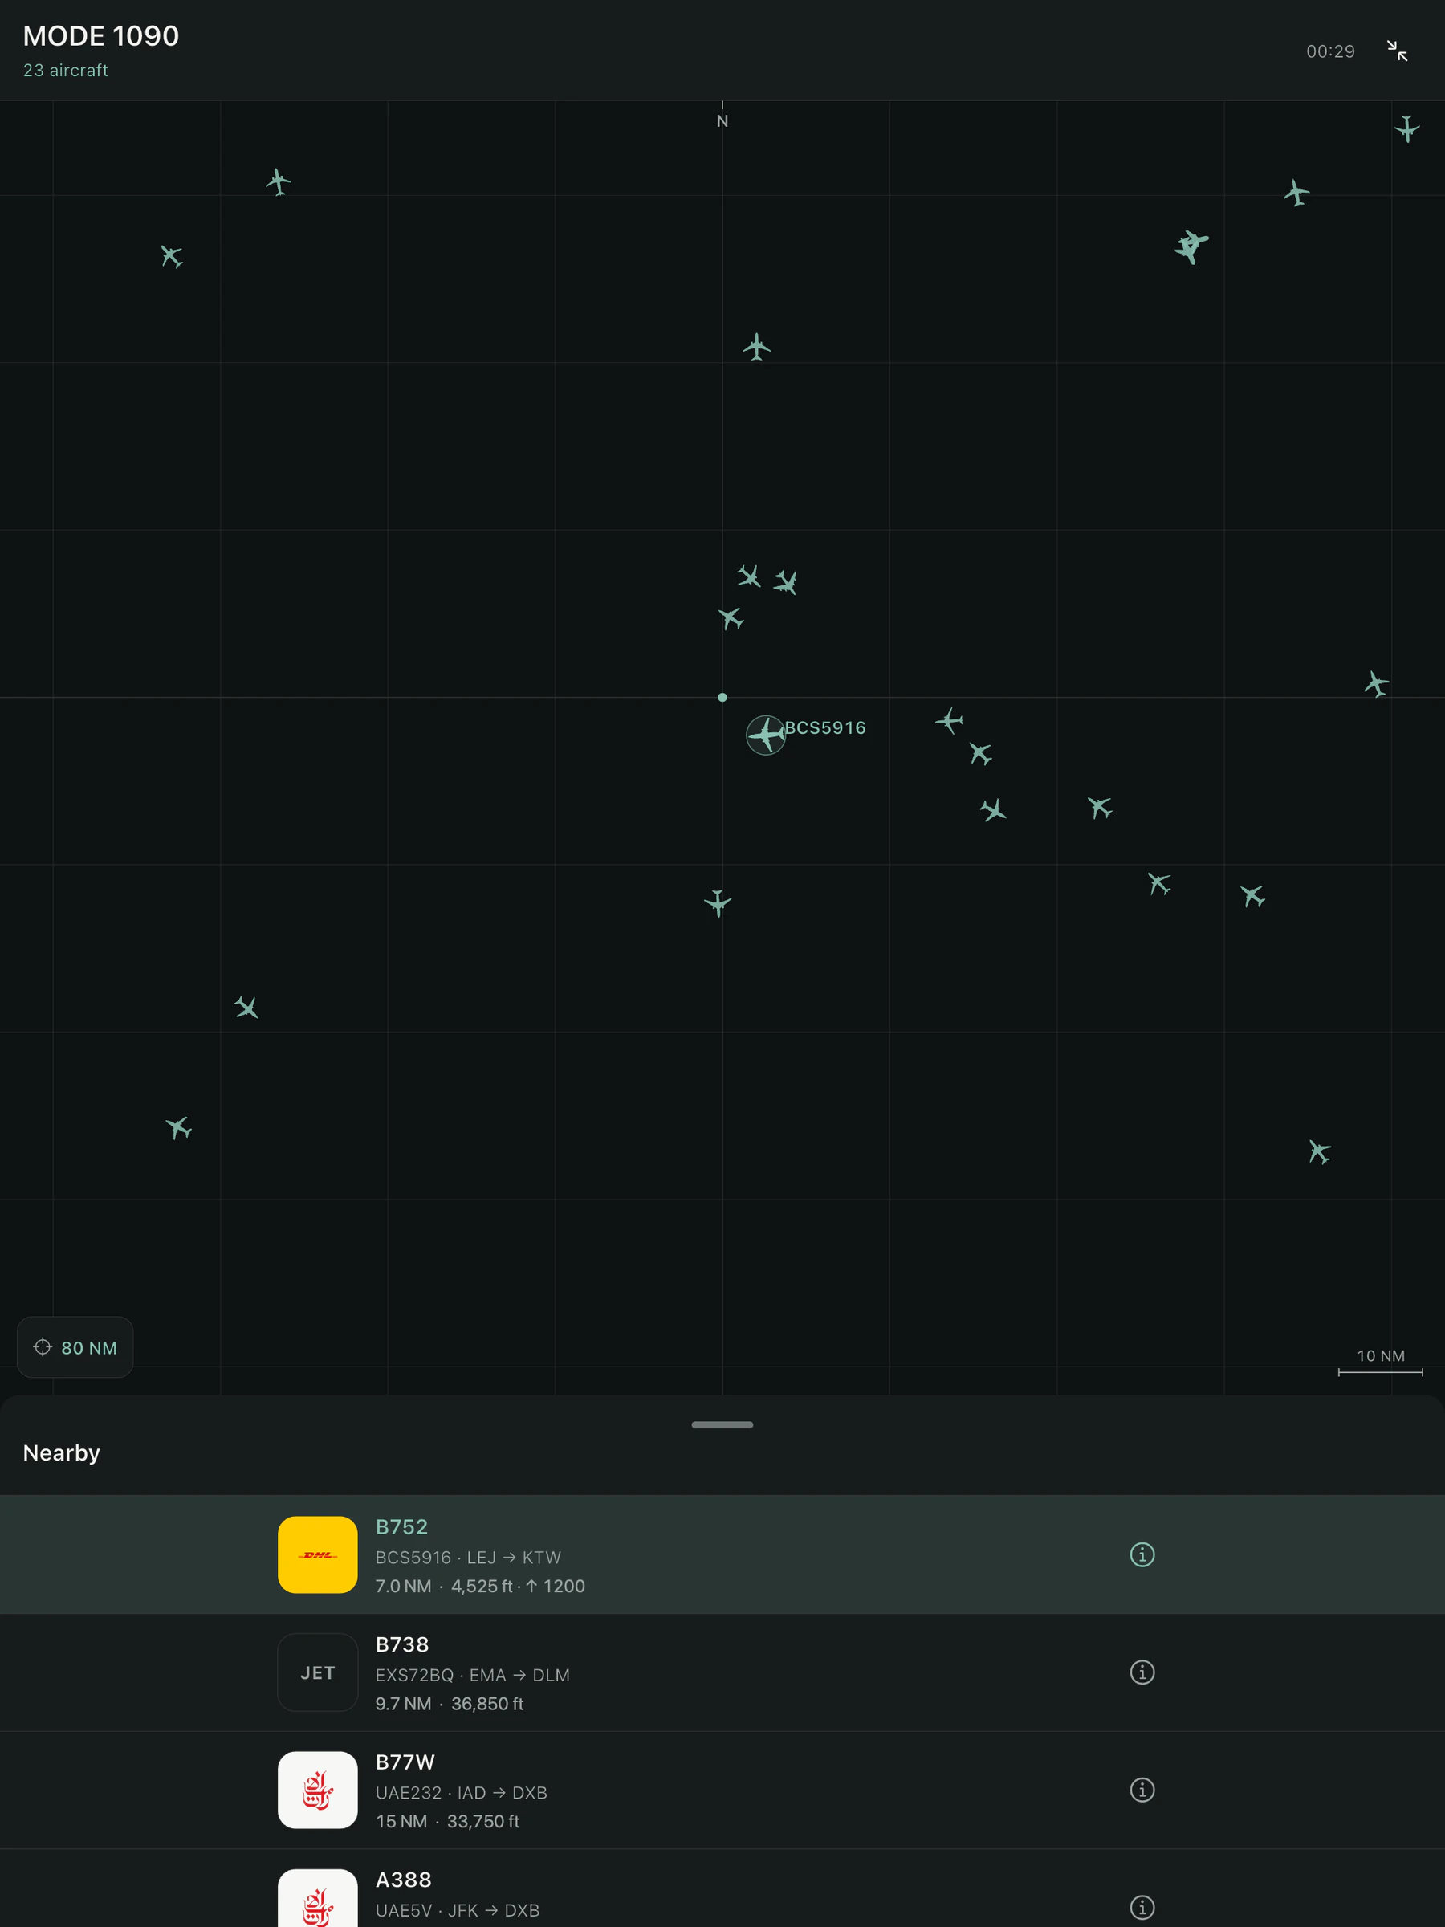
Task: Collapse the fullscreen radar view
Action: pos(1397,51)
